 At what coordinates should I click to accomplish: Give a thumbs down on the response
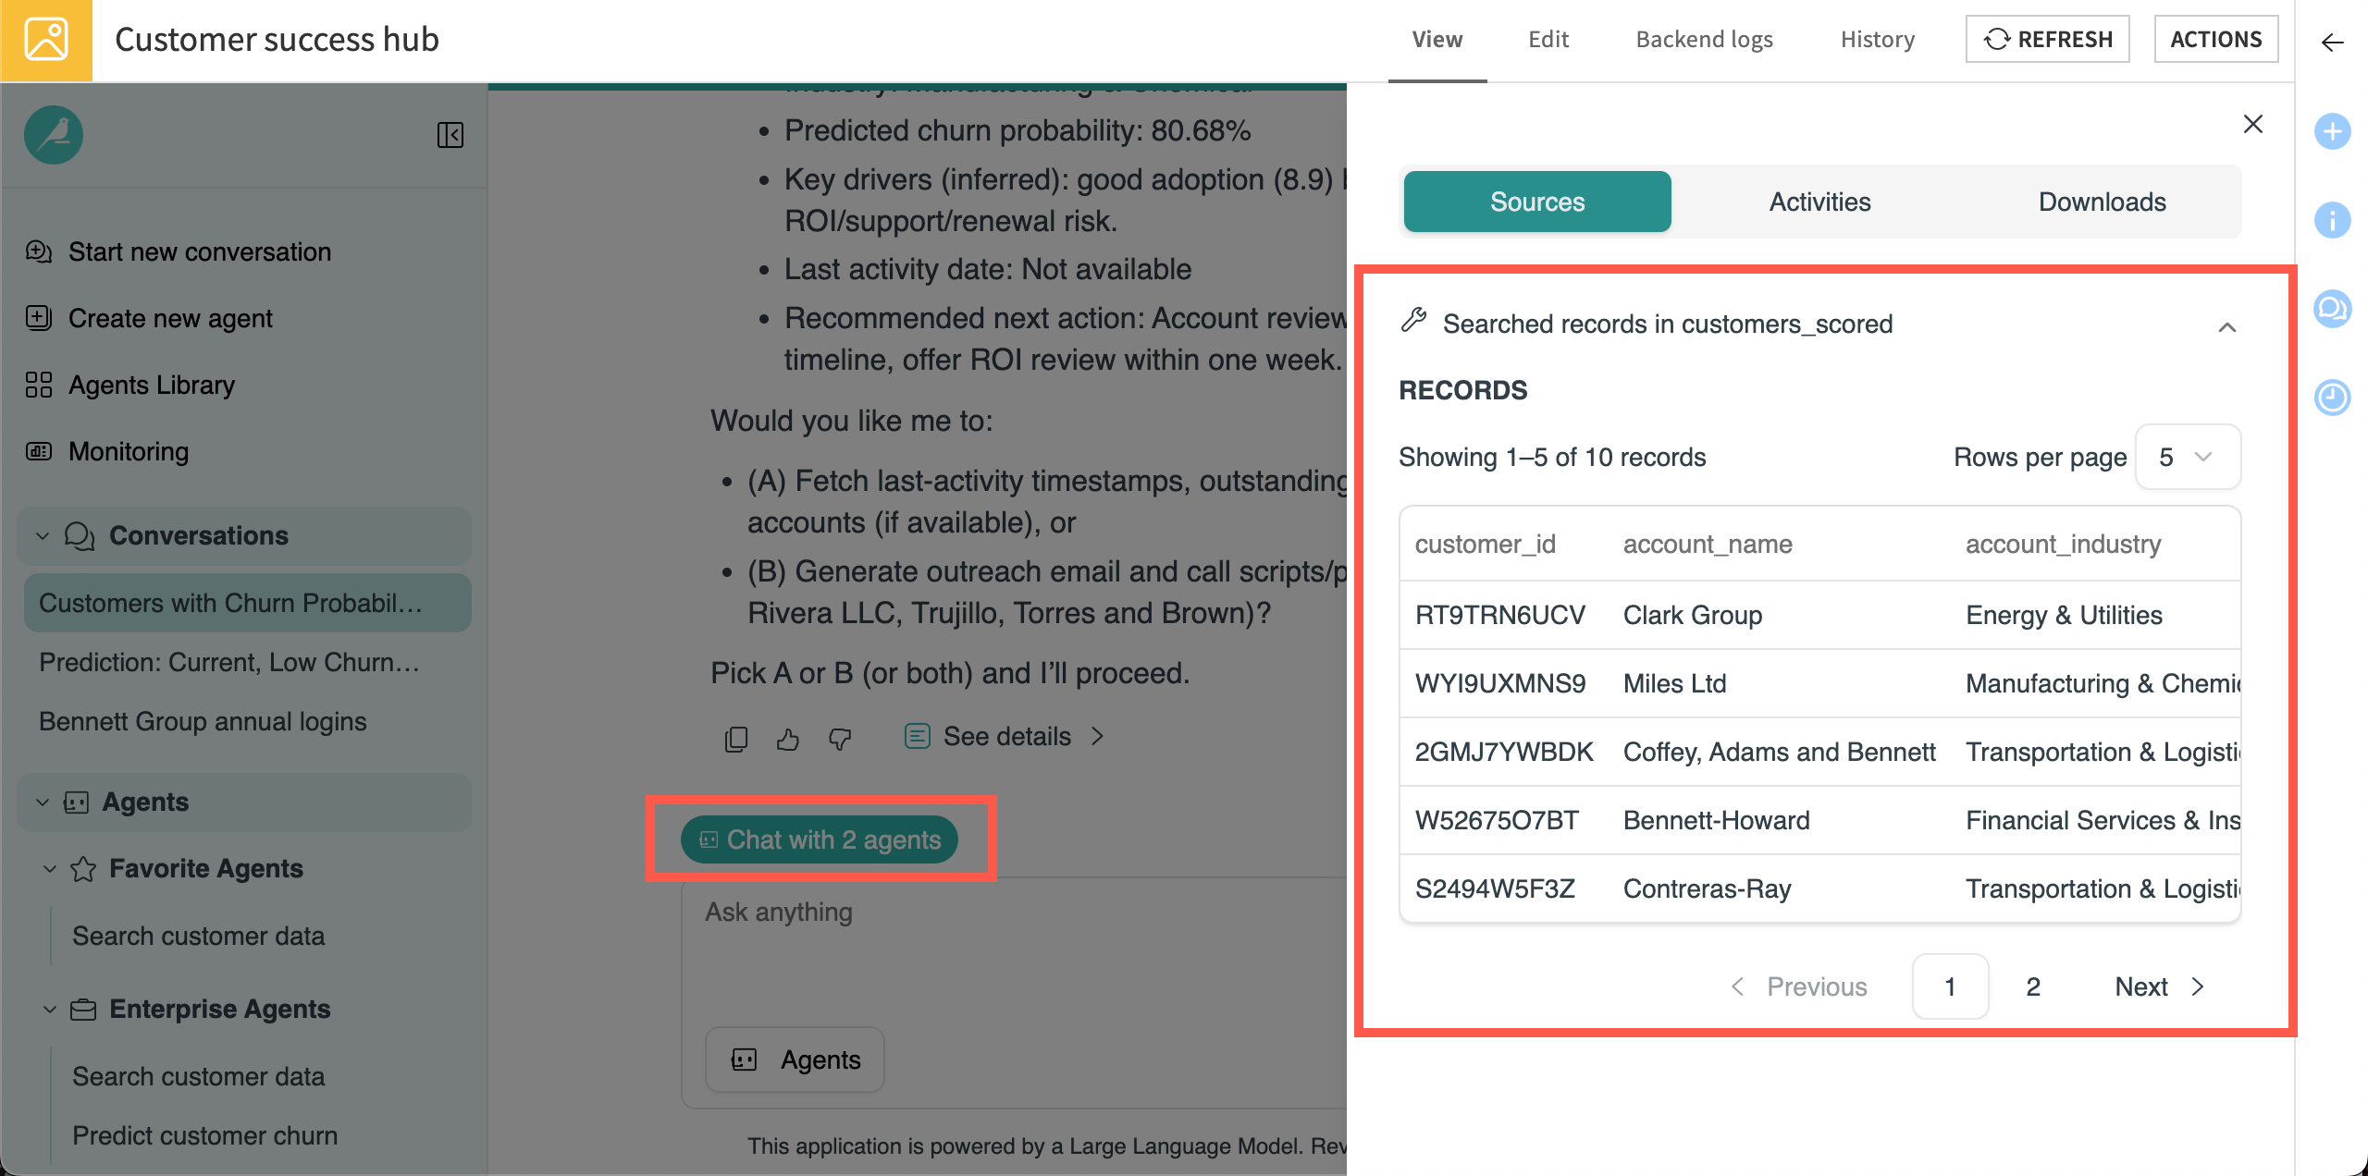coord(840,739)
